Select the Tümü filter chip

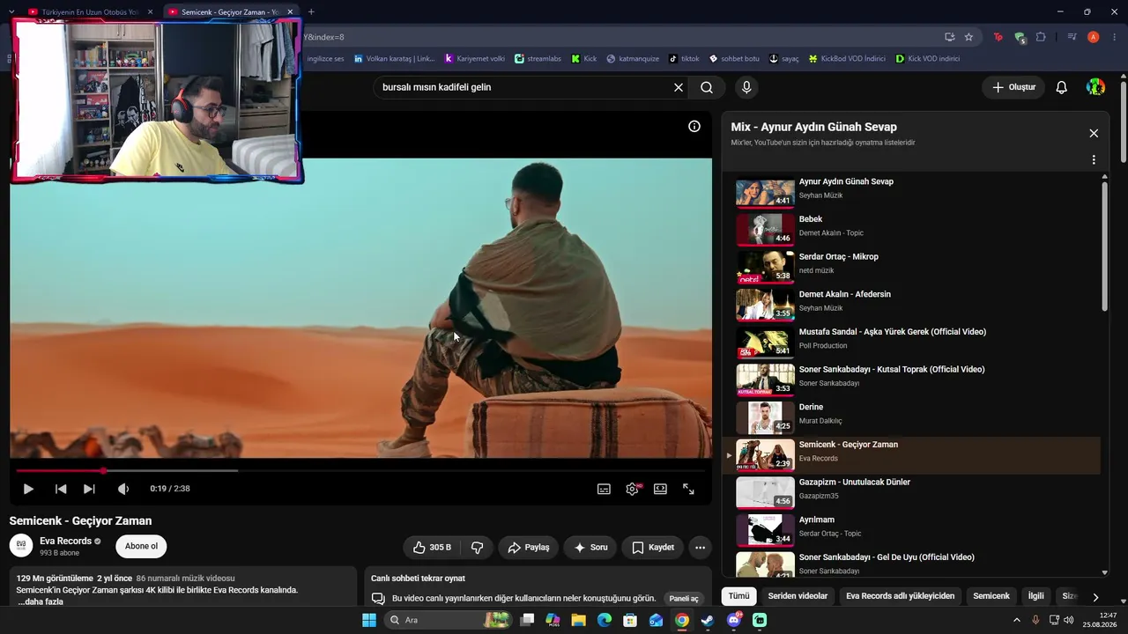tap(738, 596)
